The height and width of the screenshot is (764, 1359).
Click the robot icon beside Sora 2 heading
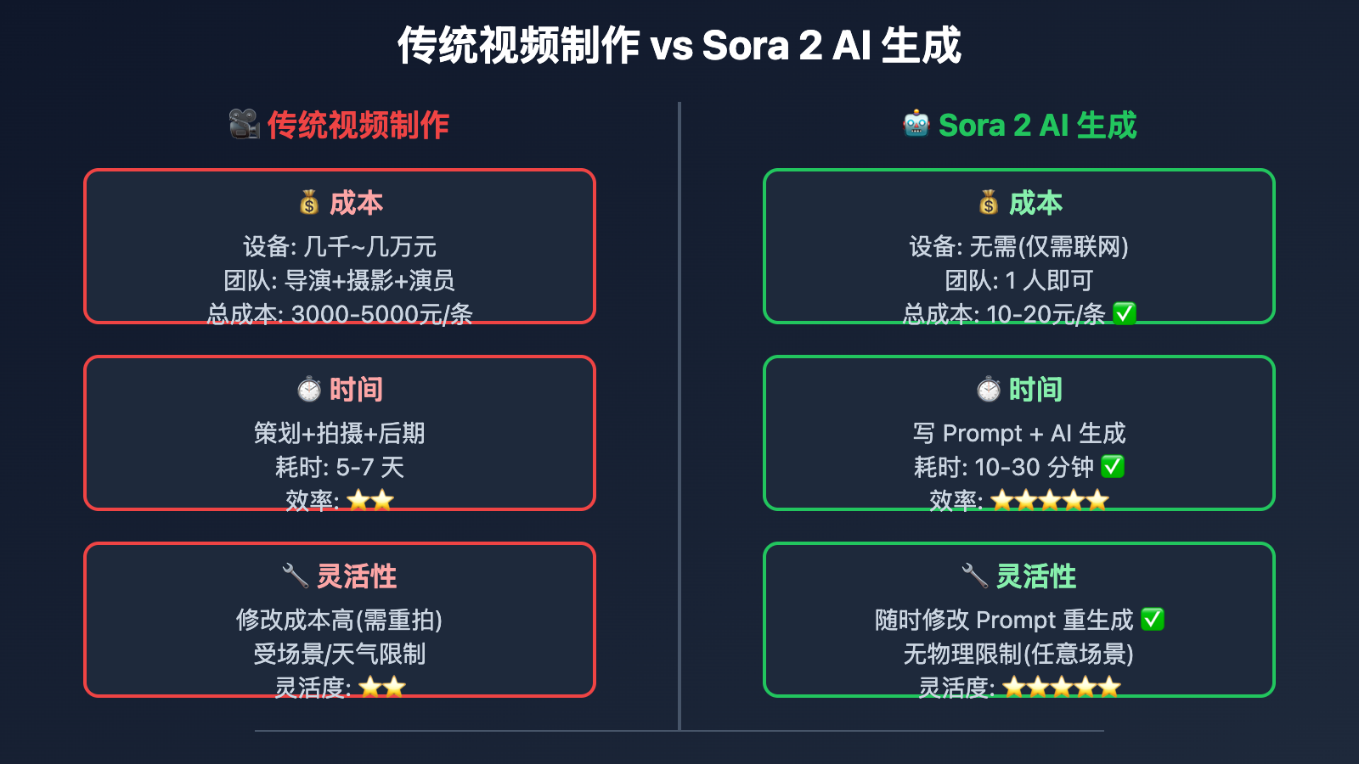pos(916,124)
